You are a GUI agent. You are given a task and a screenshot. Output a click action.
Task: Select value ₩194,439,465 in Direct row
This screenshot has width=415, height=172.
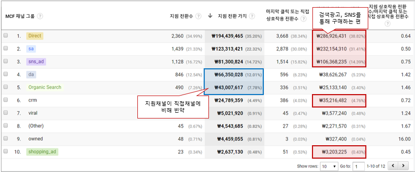[x=227, y=36]
